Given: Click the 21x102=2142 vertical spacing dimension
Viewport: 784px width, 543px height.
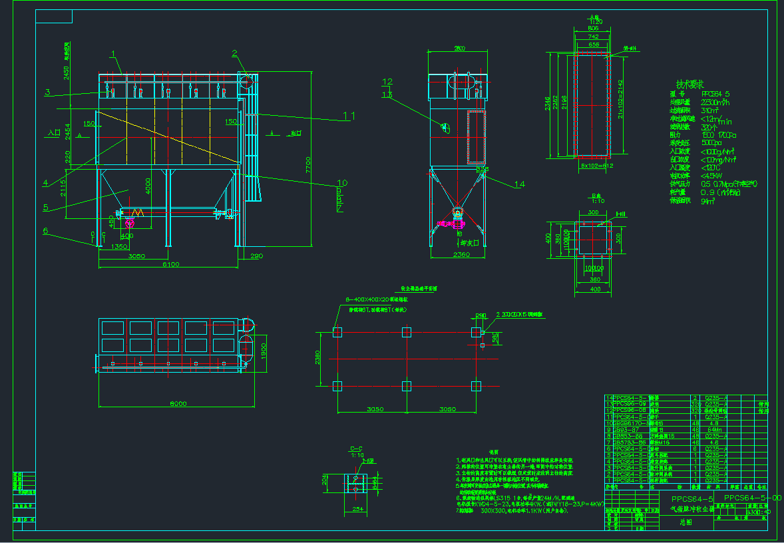Looking at the screenshot, I should (622, 100).
